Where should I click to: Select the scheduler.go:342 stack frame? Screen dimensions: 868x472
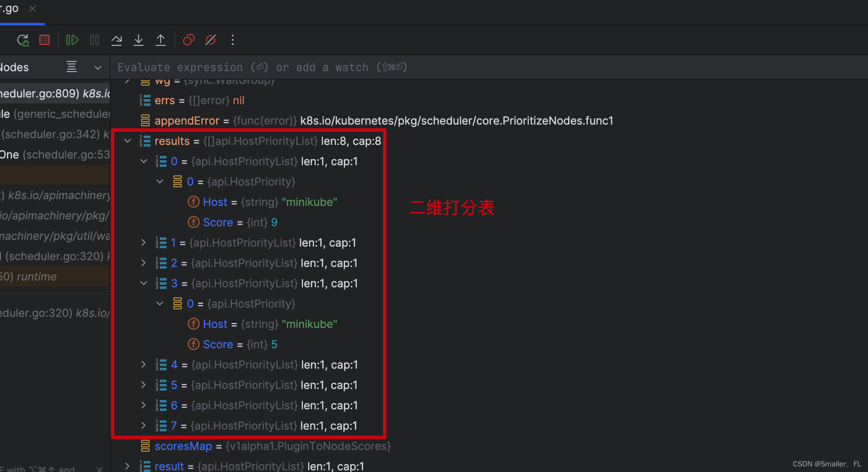55,134
